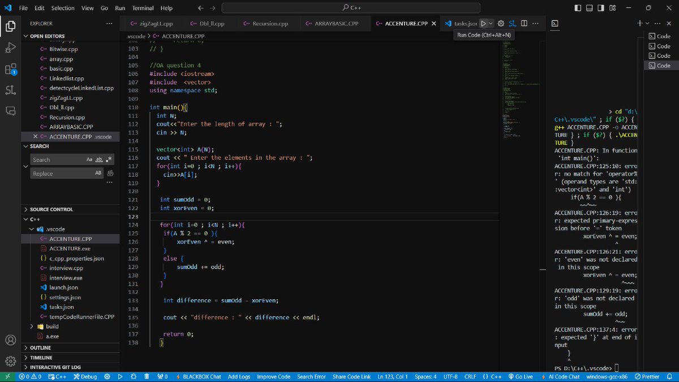The width and height of the screenshot is (679, 382).
Task: Go back with the navigation arrow
Action: click(201, 8)
